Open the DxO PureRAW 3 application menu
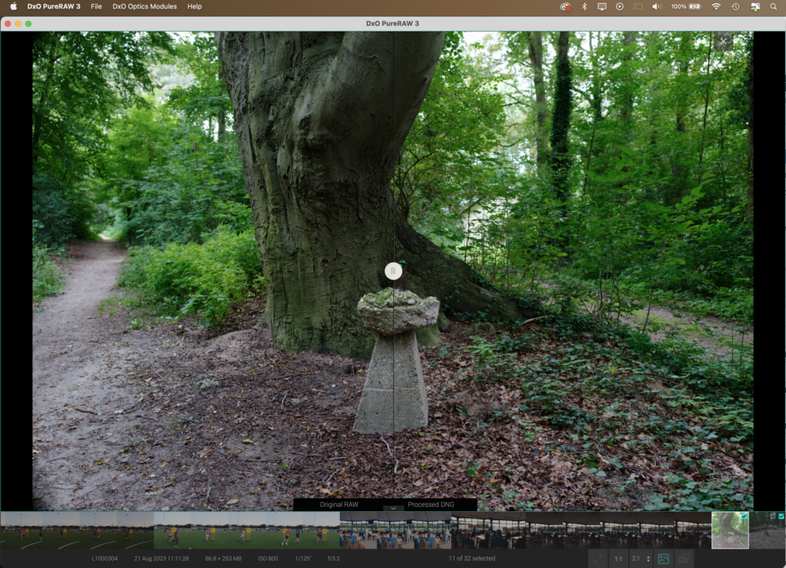This screenshot has width=786, height=568. (54, 6)
